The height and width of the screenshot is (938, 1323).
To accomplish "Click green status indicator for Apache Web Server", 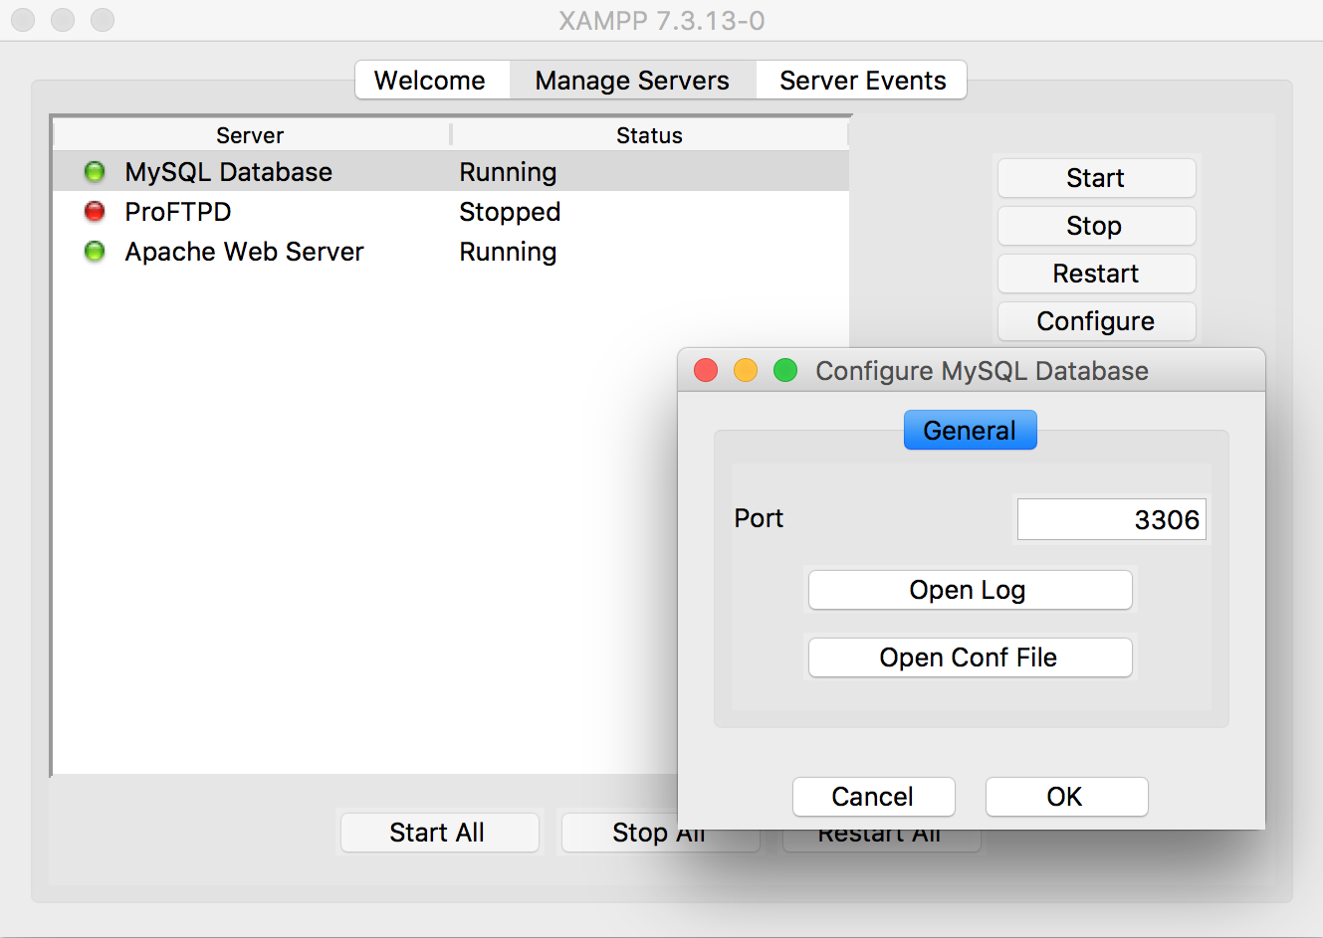I will [x=95, y=252].
